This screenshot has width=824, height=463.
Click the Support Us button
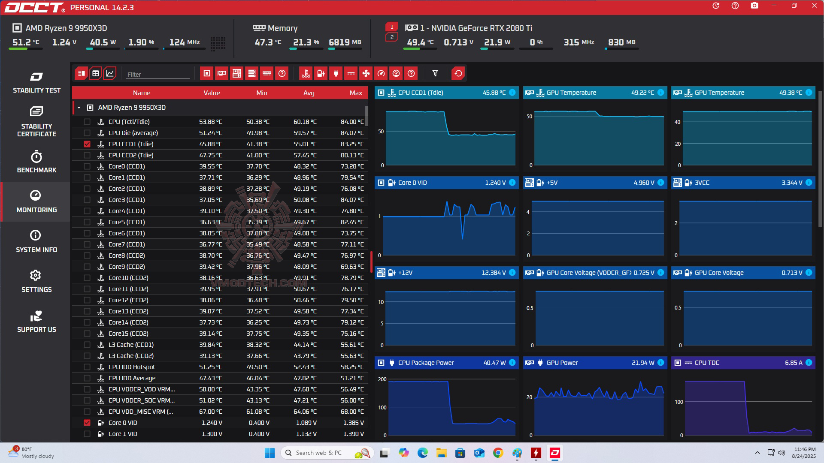pyautogui.click(x=36, y=322)
